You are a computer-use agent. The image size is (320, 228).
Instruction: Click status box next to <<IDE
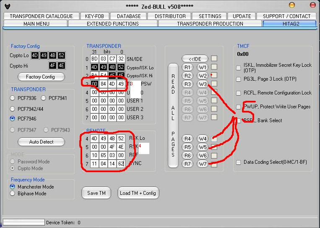[214, 58]
